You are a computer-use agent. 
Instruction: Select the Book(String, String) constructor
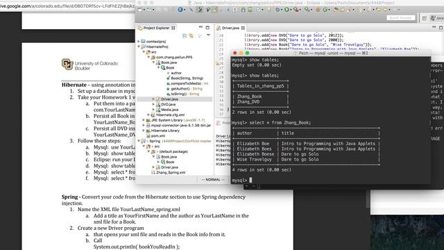tap(187, 78)
